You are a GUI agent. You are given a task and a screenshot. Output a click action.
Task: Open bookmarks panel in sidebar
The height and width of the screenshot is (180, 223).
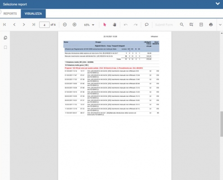(x=5, y=47)
